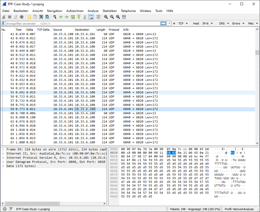This screenshot has width=260, height=212.
Task: Open the Bearbeiten menu
Action: click(21, 11)
